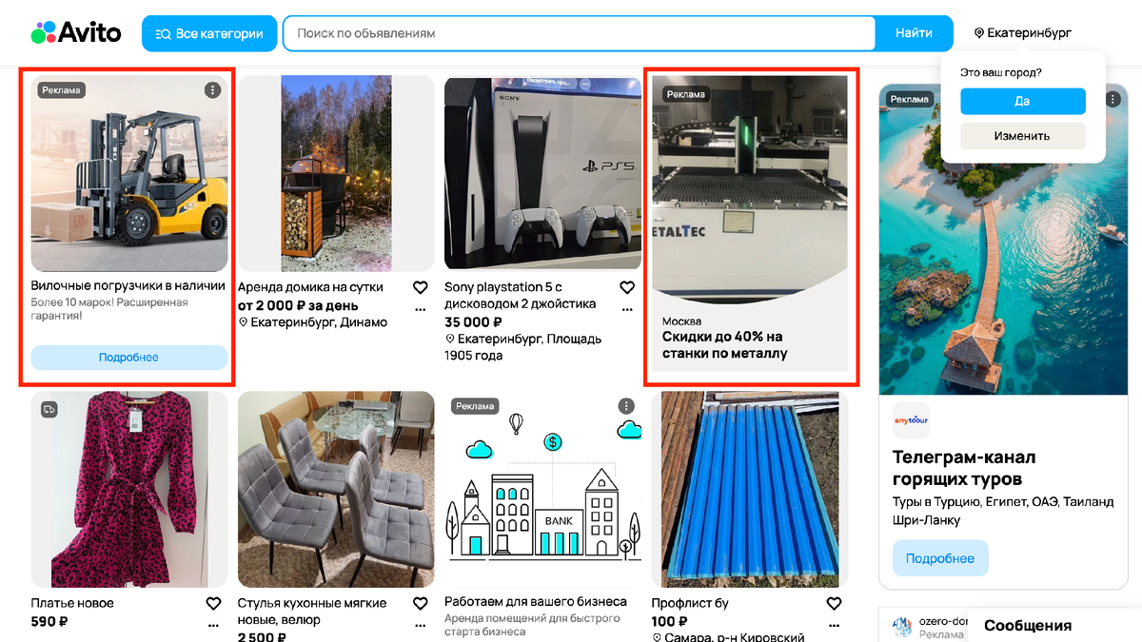
Task: Click the anytour logo icon
Action: [x=911, y=419]
